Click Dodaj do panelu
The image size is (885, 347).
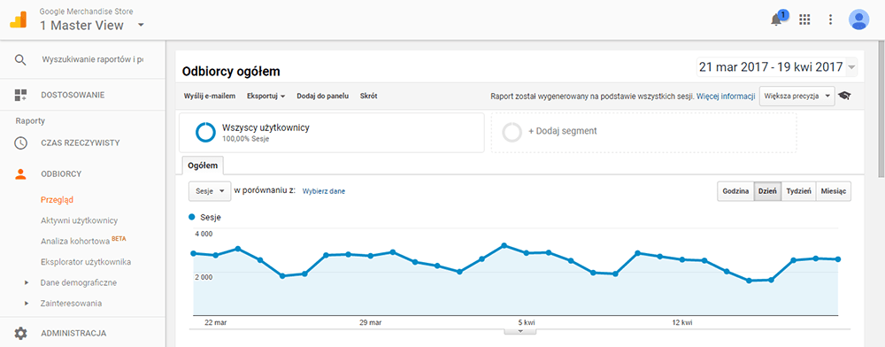[323, 96]
